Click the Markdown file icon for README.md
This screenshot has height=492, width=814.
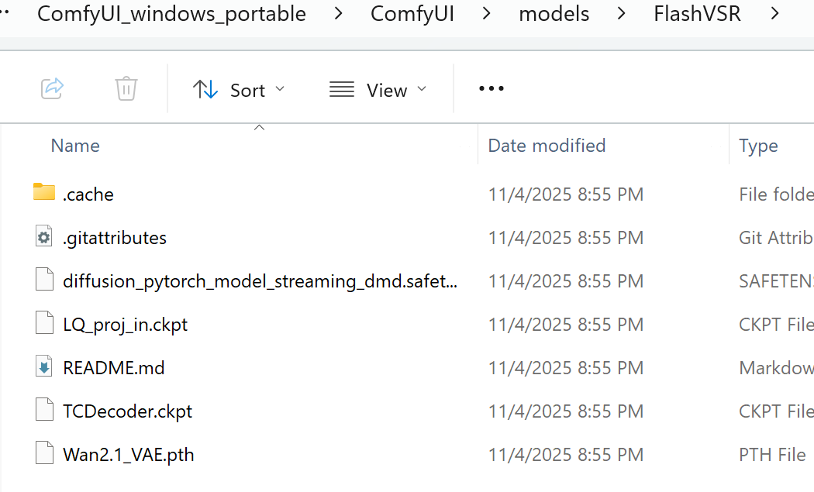pyautogui.click(x=44, y=366)
